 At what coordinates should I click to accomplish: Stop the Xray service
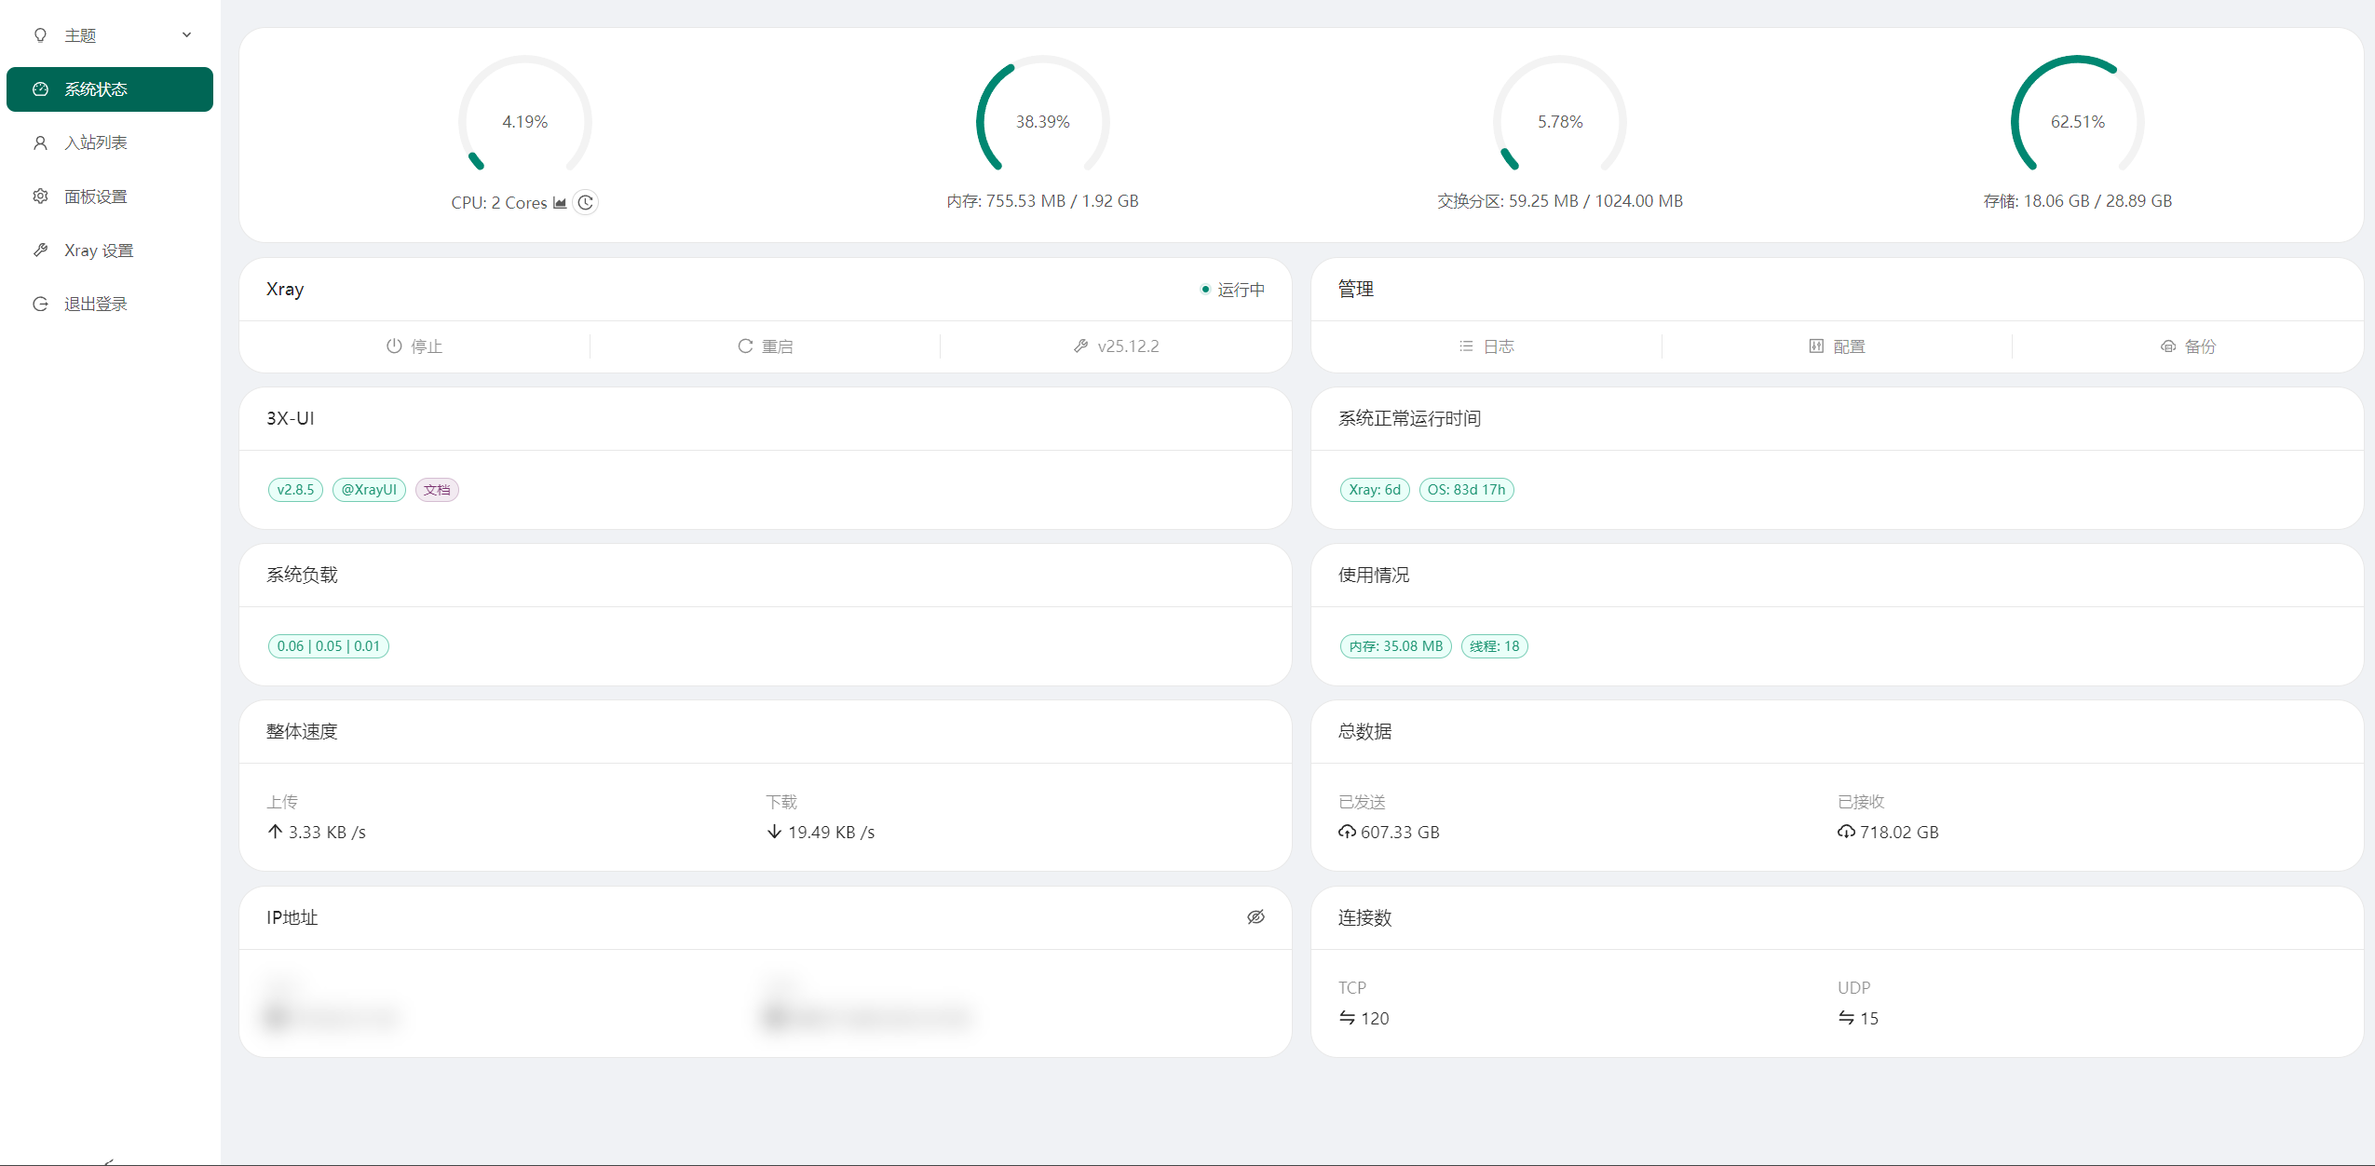point(414,346)
